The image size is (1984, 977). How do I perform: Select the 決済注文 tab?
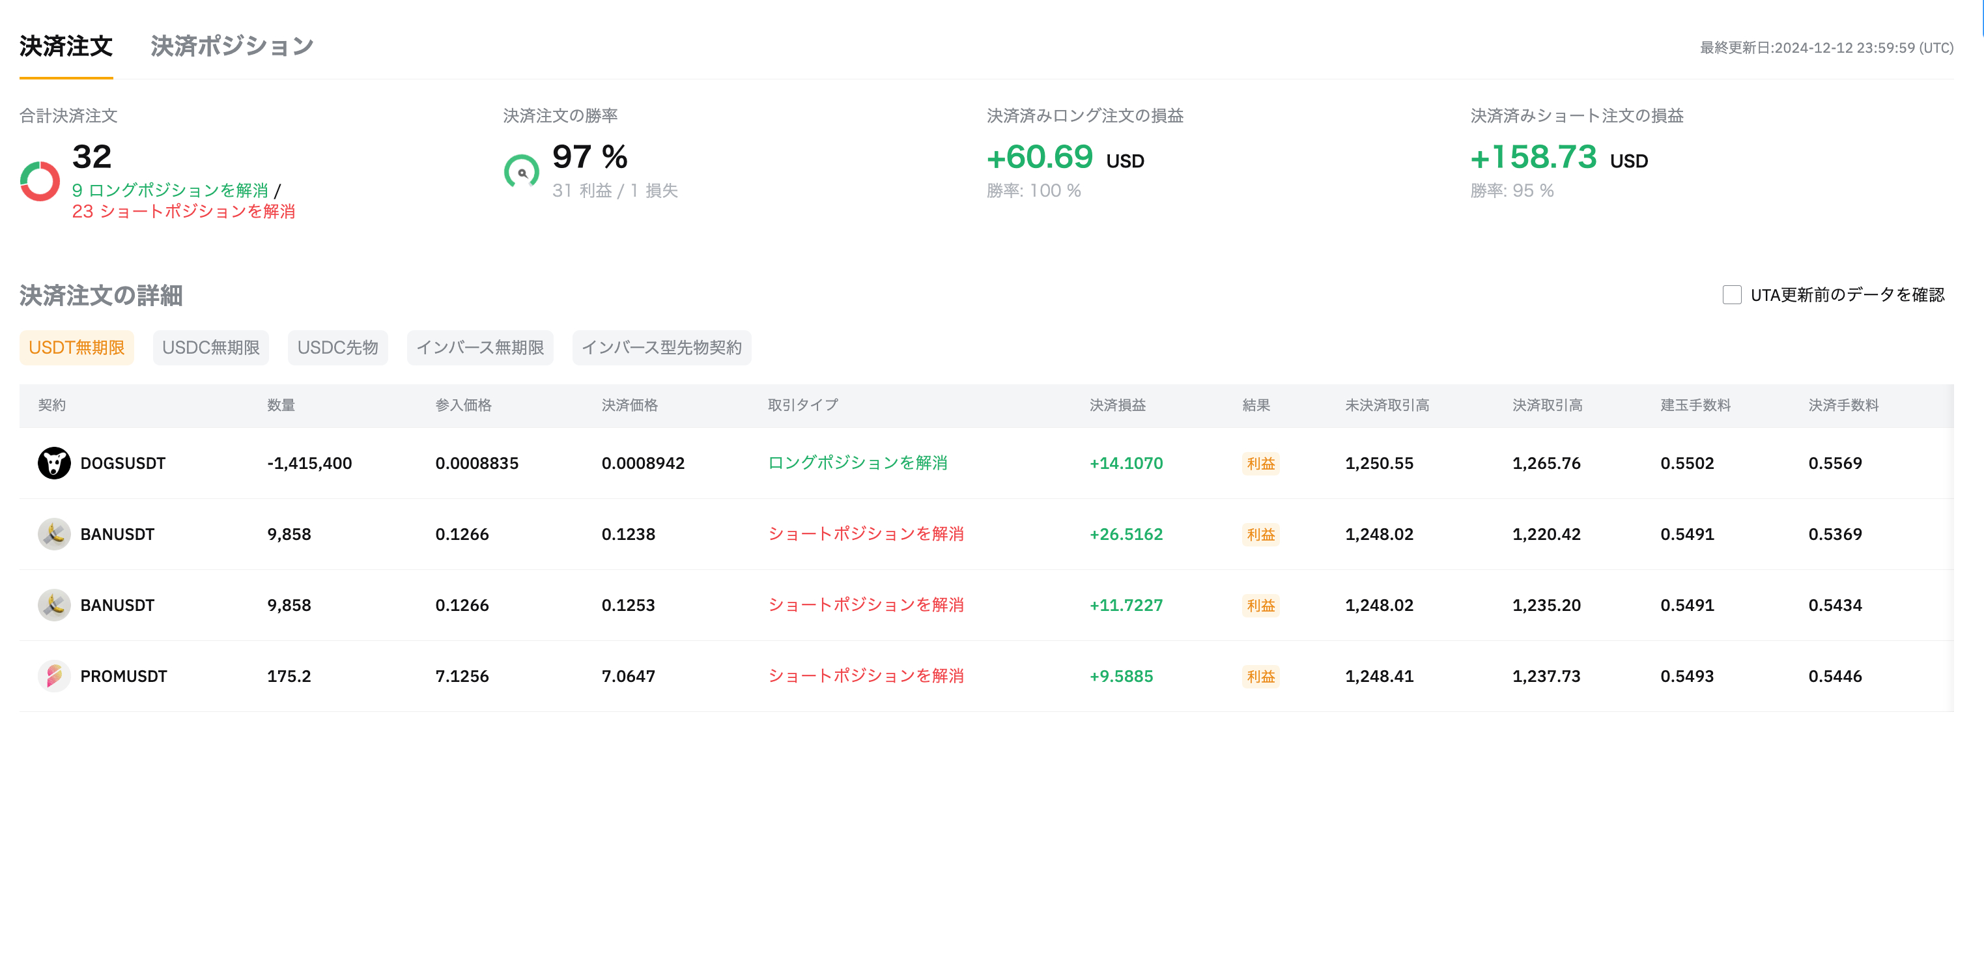66,46
